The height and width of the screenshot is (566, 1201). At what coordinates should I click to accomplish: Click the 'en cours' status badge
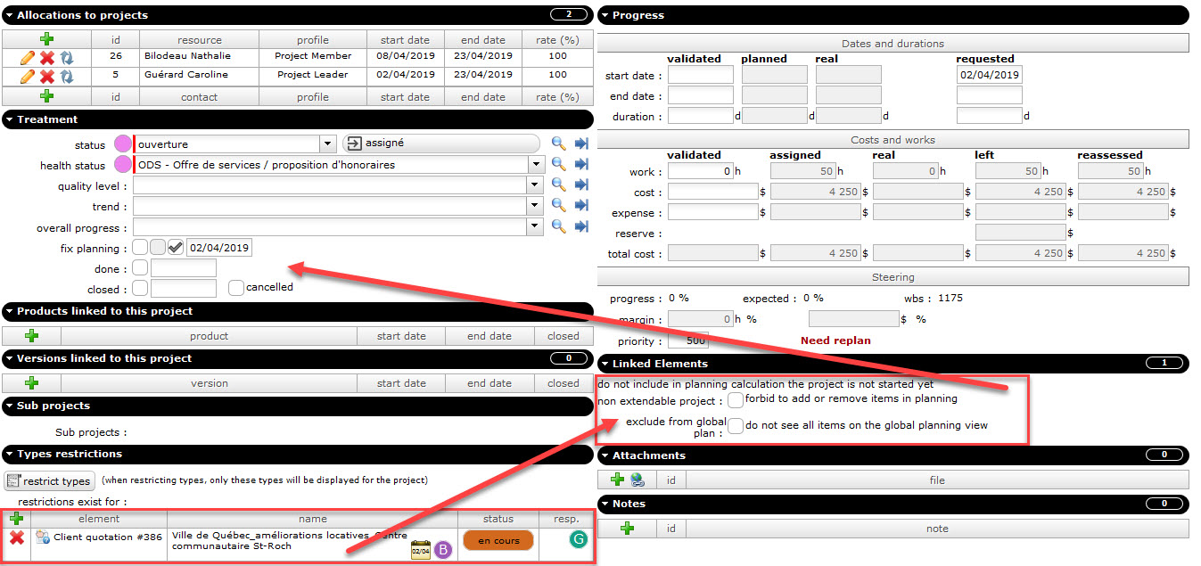coord(498,540)
